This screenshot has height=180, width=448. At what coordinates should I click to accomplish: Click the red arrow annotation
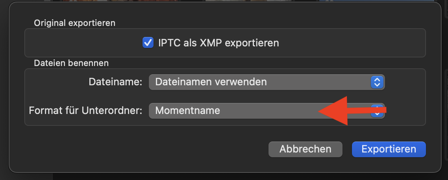click(350, 111)
